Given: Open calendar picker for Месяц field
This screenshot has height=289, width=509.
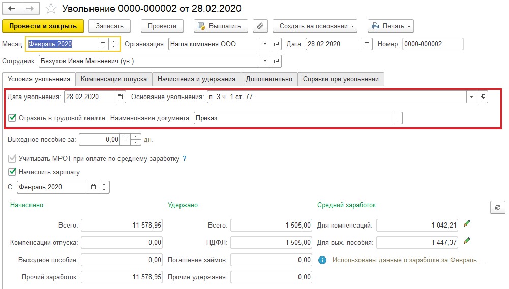Looking at the screenshot, I should [x=103, y=44].
